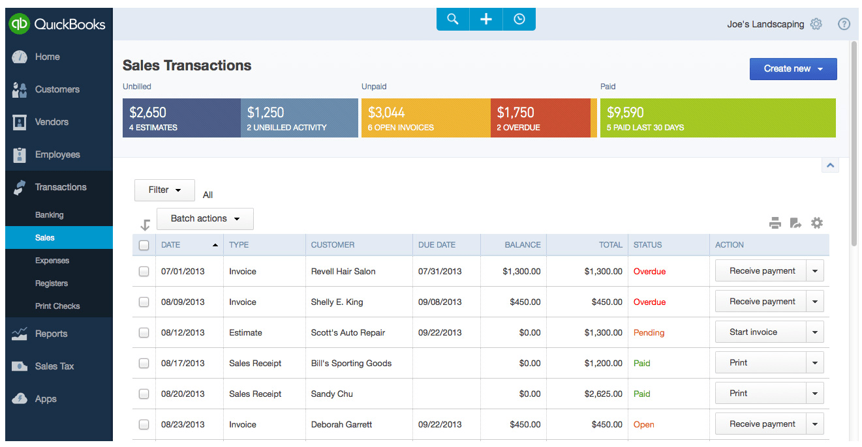Open the Filter dropdown

click(164, 190)
